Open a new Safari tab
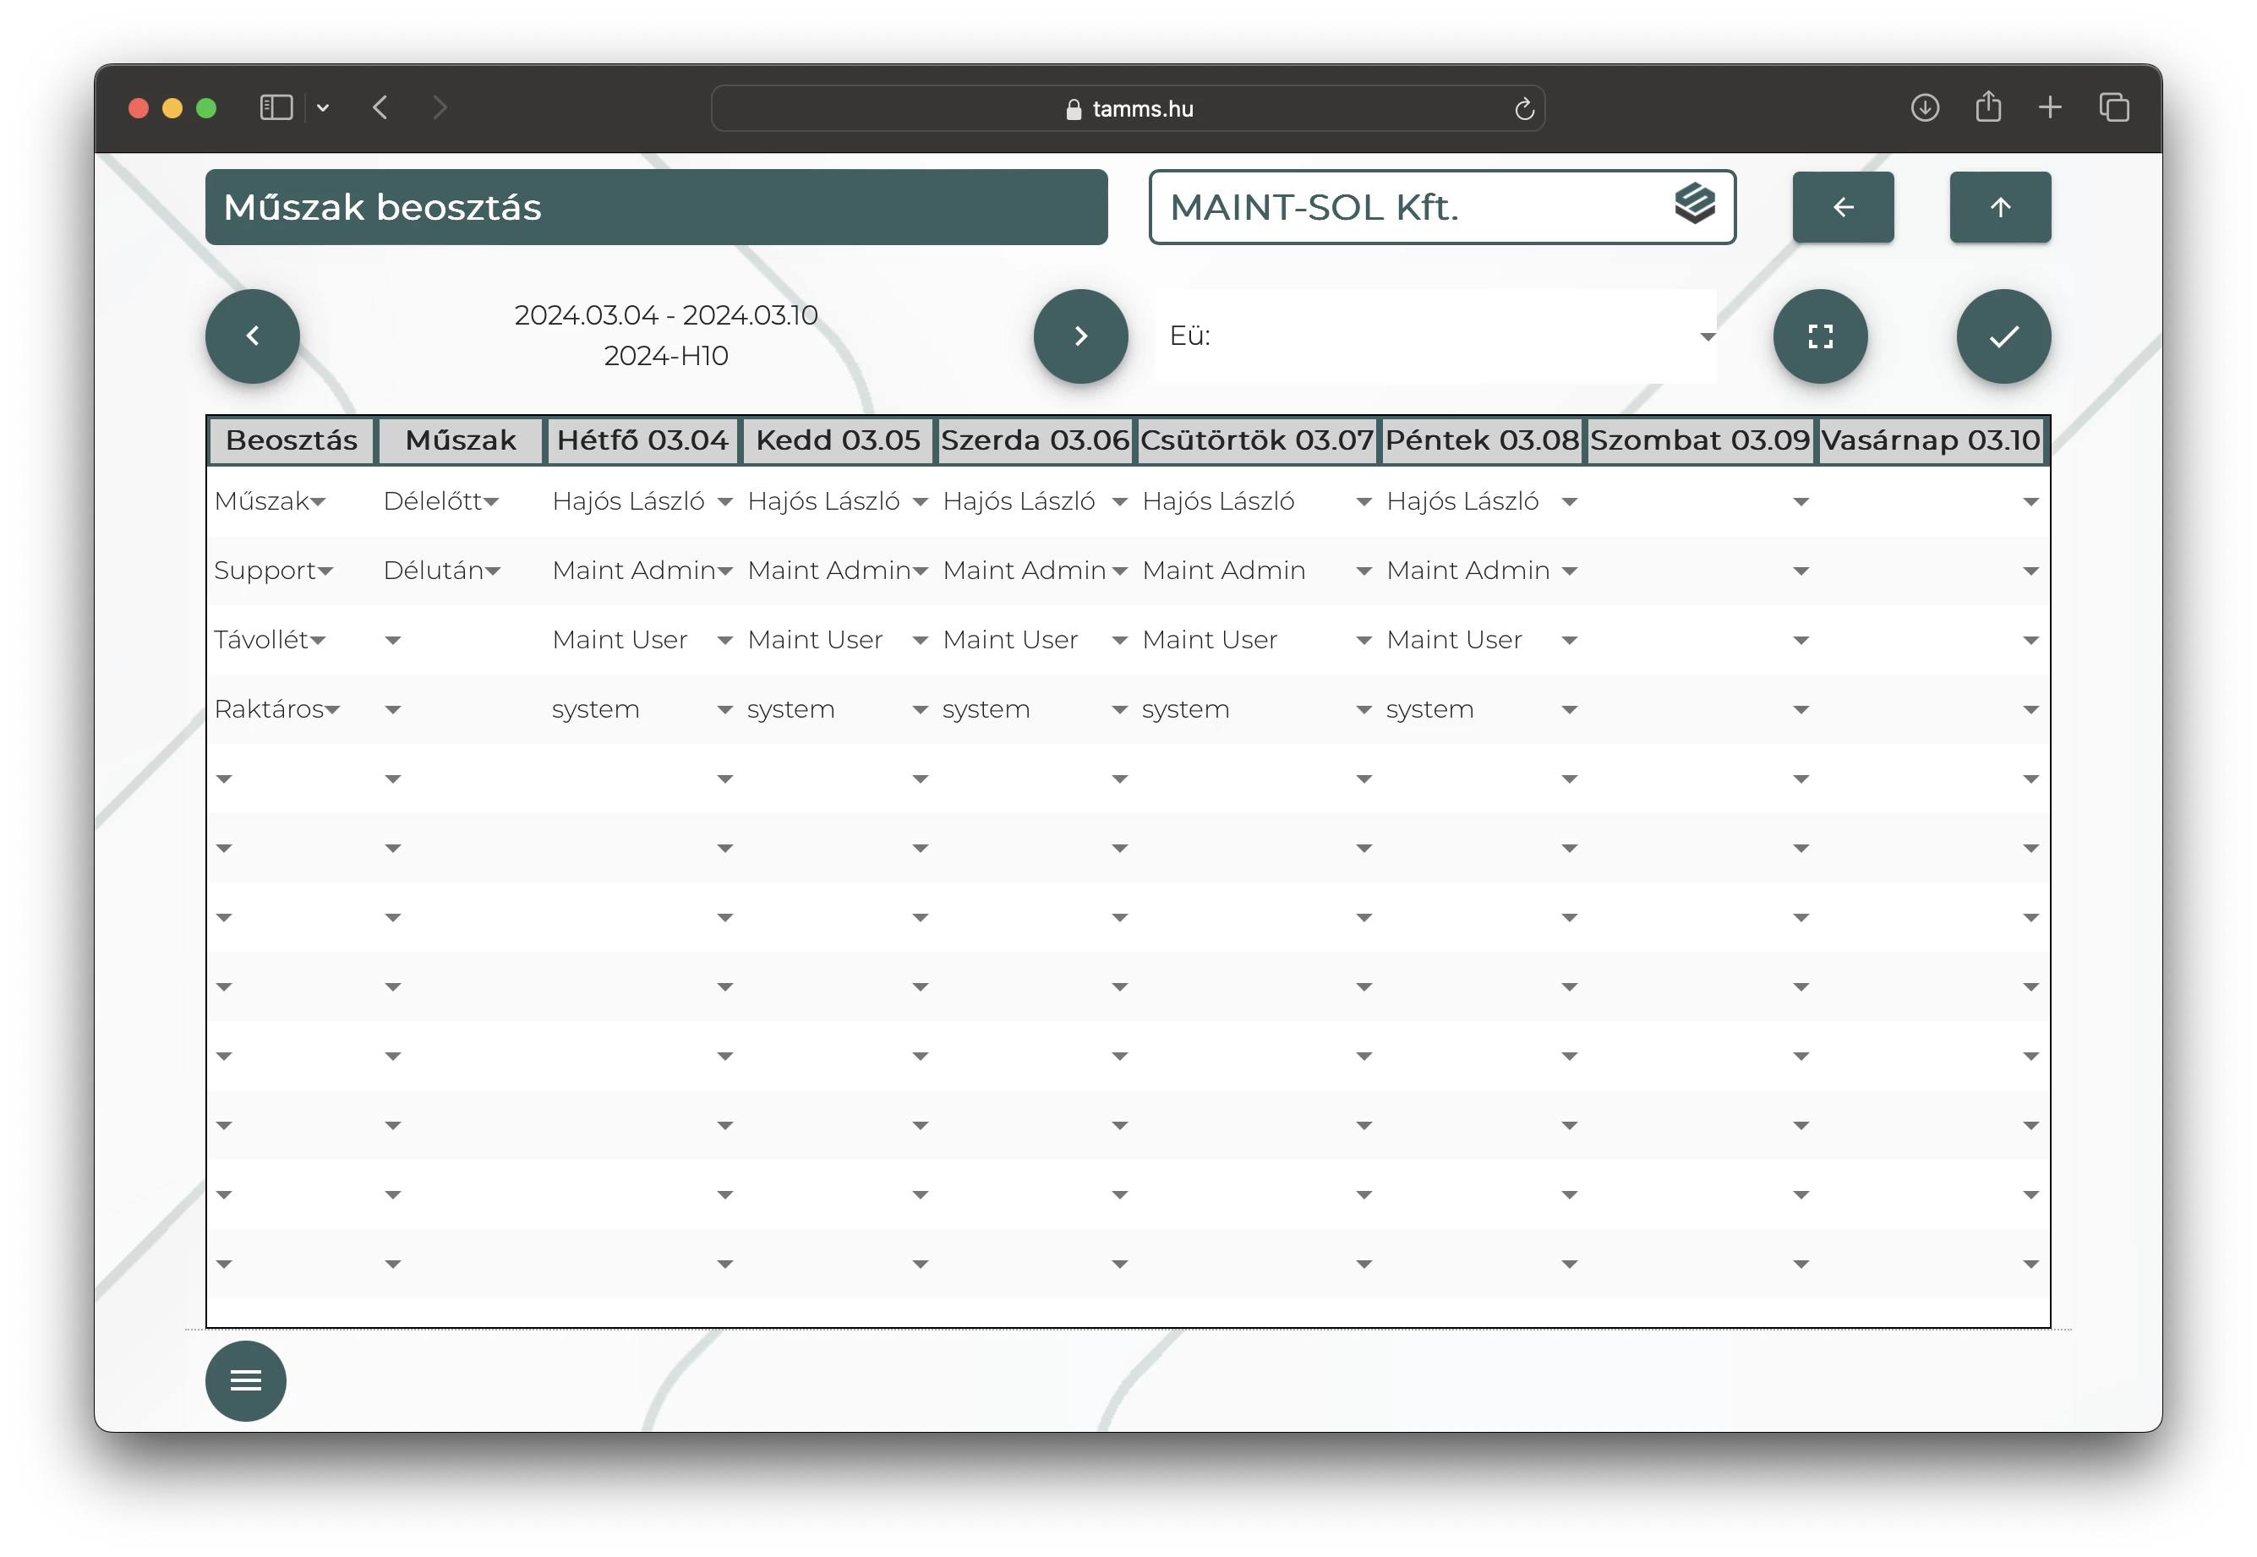This screenshot has height=1557, width=2257. 2049,107
